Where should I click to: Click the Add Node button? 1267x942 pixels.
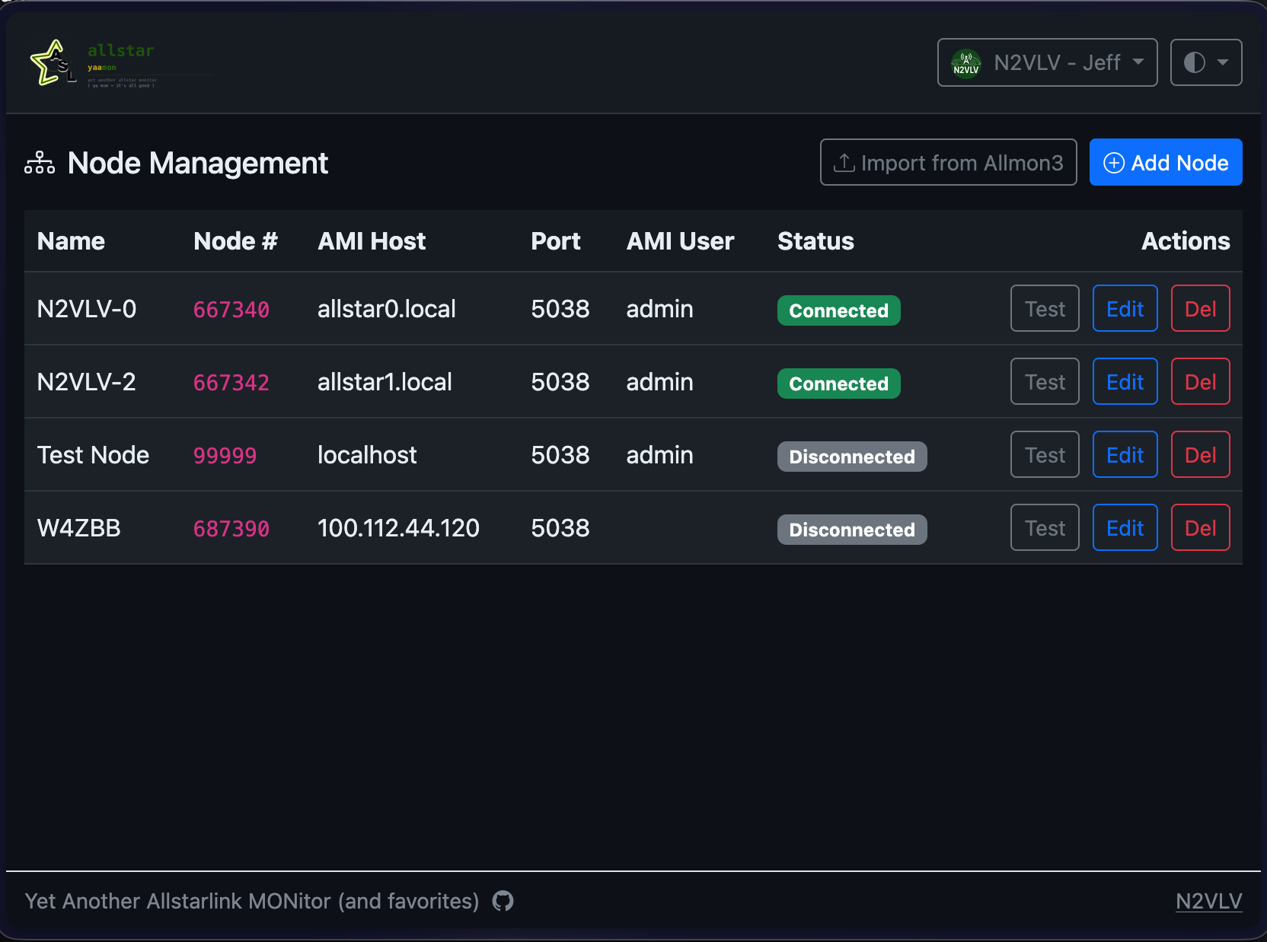click(x=1166, y=162)
